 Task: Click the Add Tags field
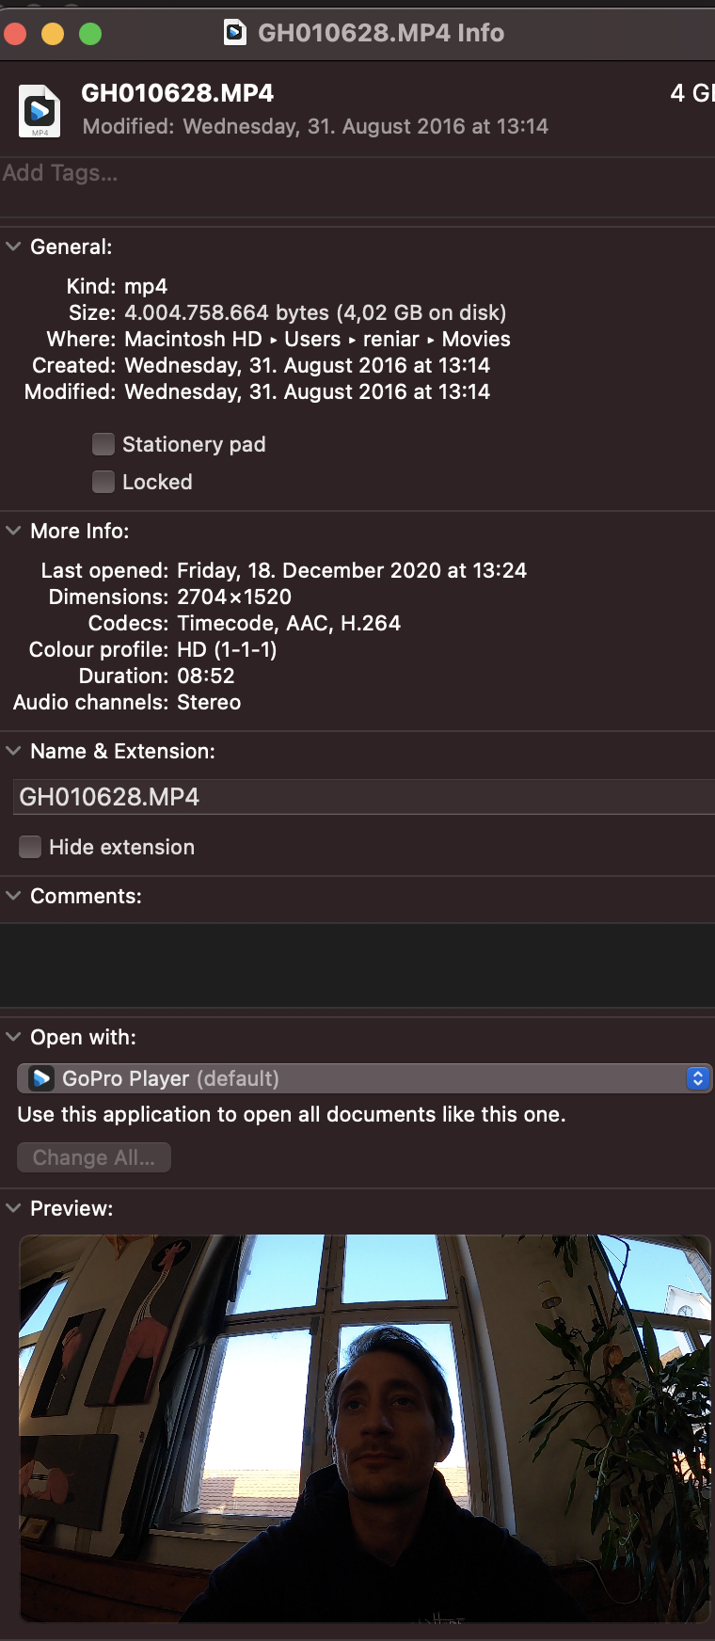188,173
